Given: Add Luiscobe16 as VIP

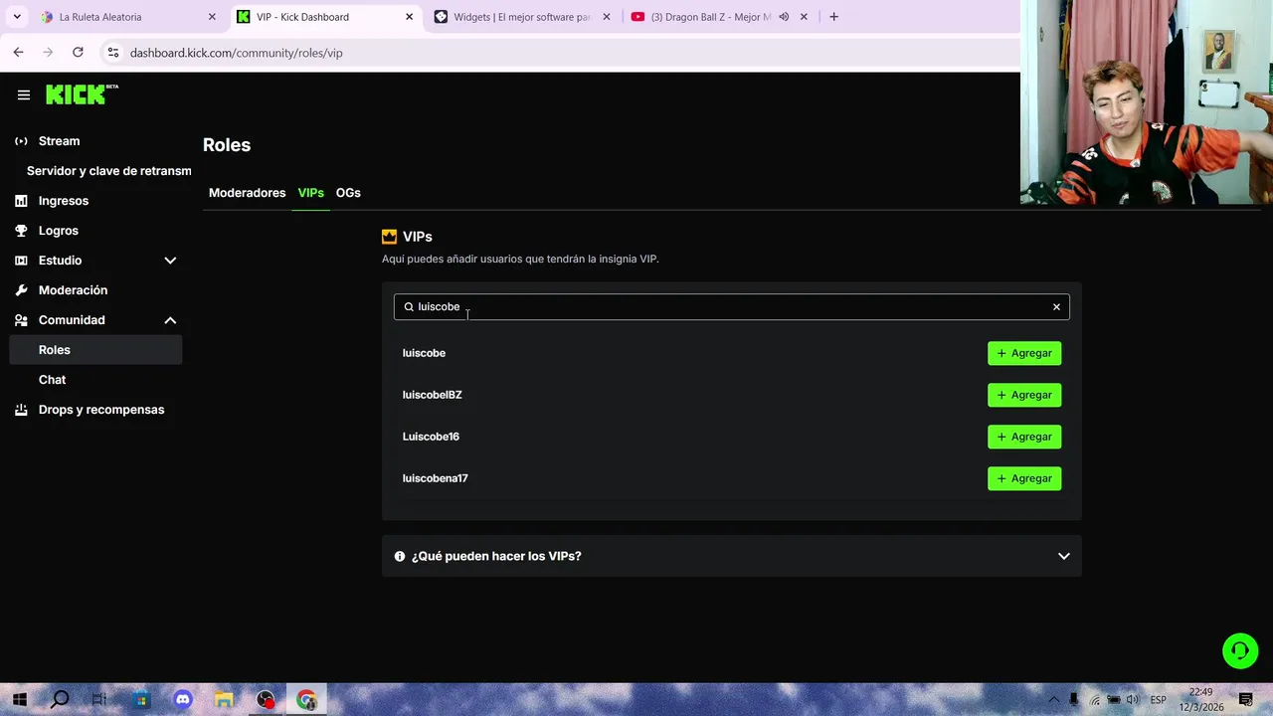Looking at the screenshot, I should tap(1024, 437).
